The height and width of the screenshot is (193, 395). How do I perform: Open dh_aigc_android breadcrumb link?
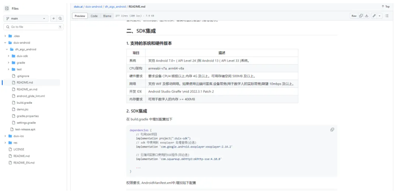(115, 6)
